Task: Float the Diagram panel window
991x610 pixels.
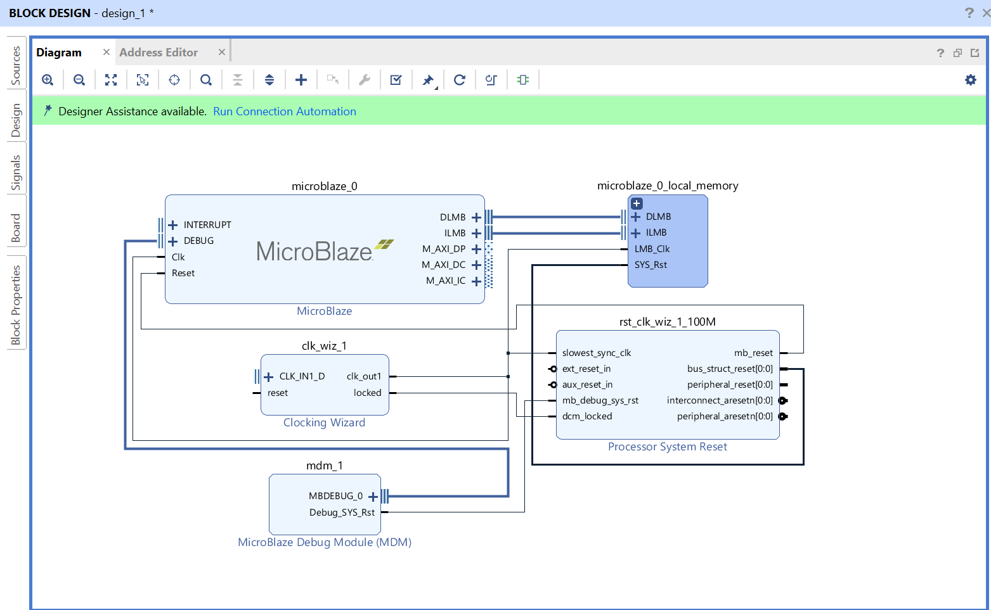Action: click(x=958, y=53)
